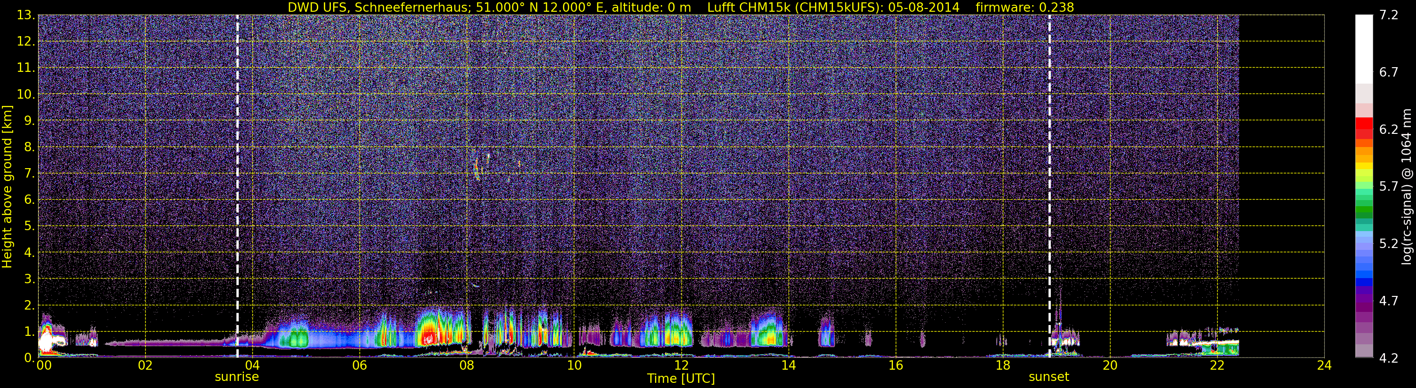Click the '00' time tick label
The height and width of the screenshot is (388, 1416).
pos(44,365)
